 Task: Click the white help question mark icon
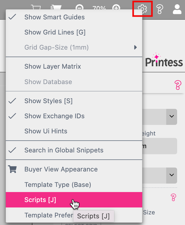(160, 9)
